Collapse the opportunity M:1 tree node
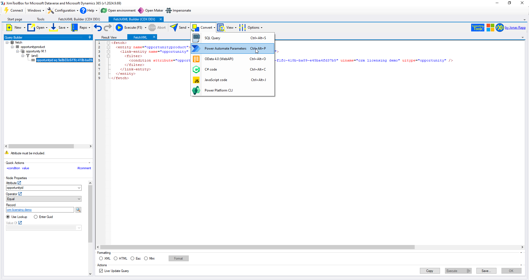Image resolution: width=529 pixels, height=280 pixels. (x=18, y=51)
